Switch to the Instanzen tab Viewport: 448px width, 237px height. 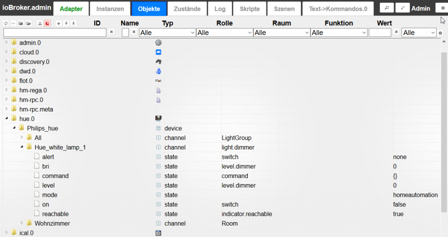click(110, 8)
